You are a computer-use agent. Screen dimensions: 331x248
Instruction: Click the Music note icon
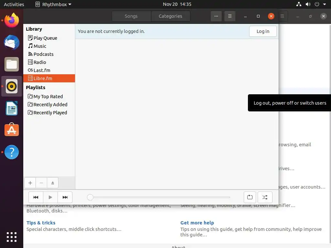click(x=30, y=46)
